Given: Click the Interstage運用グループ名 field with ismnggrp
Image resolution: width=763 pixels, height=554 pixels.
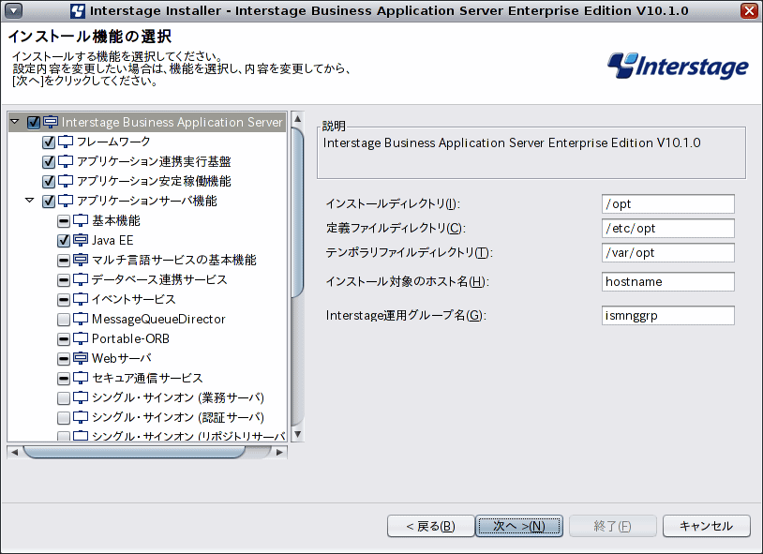Looking at the screenshot, I should click(668, 316).
